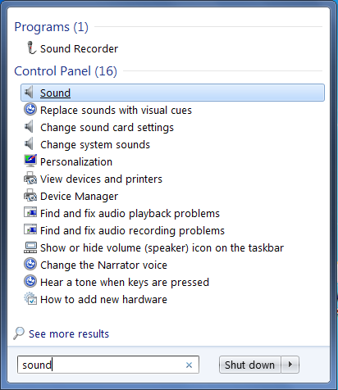Image resolution: width=338 pixels, height=390 pixels.
Task: Click the printer icon for View devices and printers
Action: point(30,178)
